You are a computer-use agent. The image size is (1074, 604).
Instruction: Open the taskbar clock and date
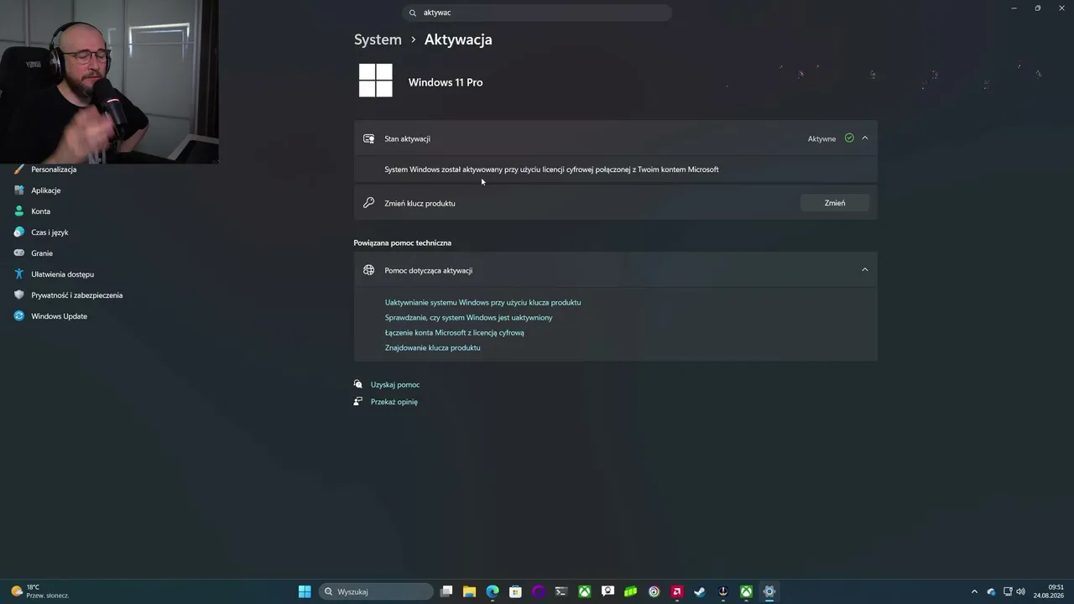[x=1049, y=591]
